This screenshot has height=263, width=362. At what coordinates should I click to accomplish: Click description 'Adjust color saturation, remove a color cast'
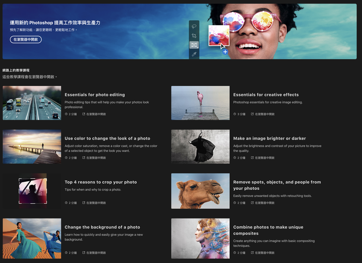point(111,148)
